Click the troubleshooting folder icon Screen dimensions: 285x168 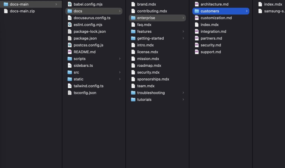[x=133, y=93]
